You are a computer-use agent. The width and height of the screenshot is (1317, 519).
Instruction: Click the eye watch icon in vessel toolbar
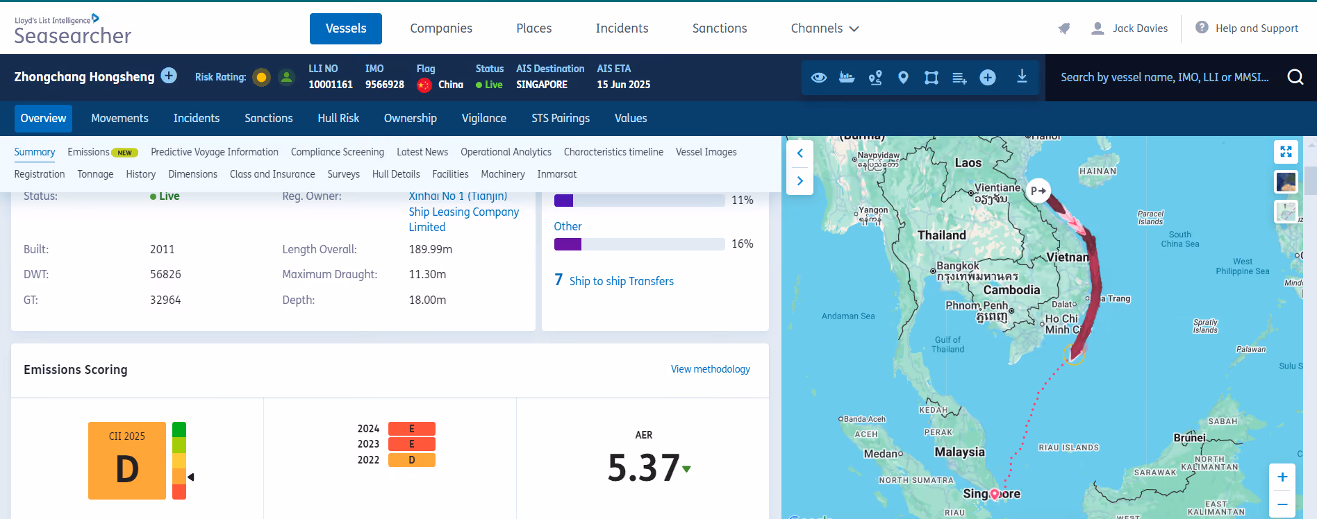[819, 77]
